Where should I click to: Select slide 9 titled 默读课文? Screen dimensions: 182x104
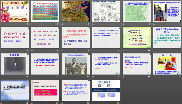pyautogui.click(x=76, y=38)
